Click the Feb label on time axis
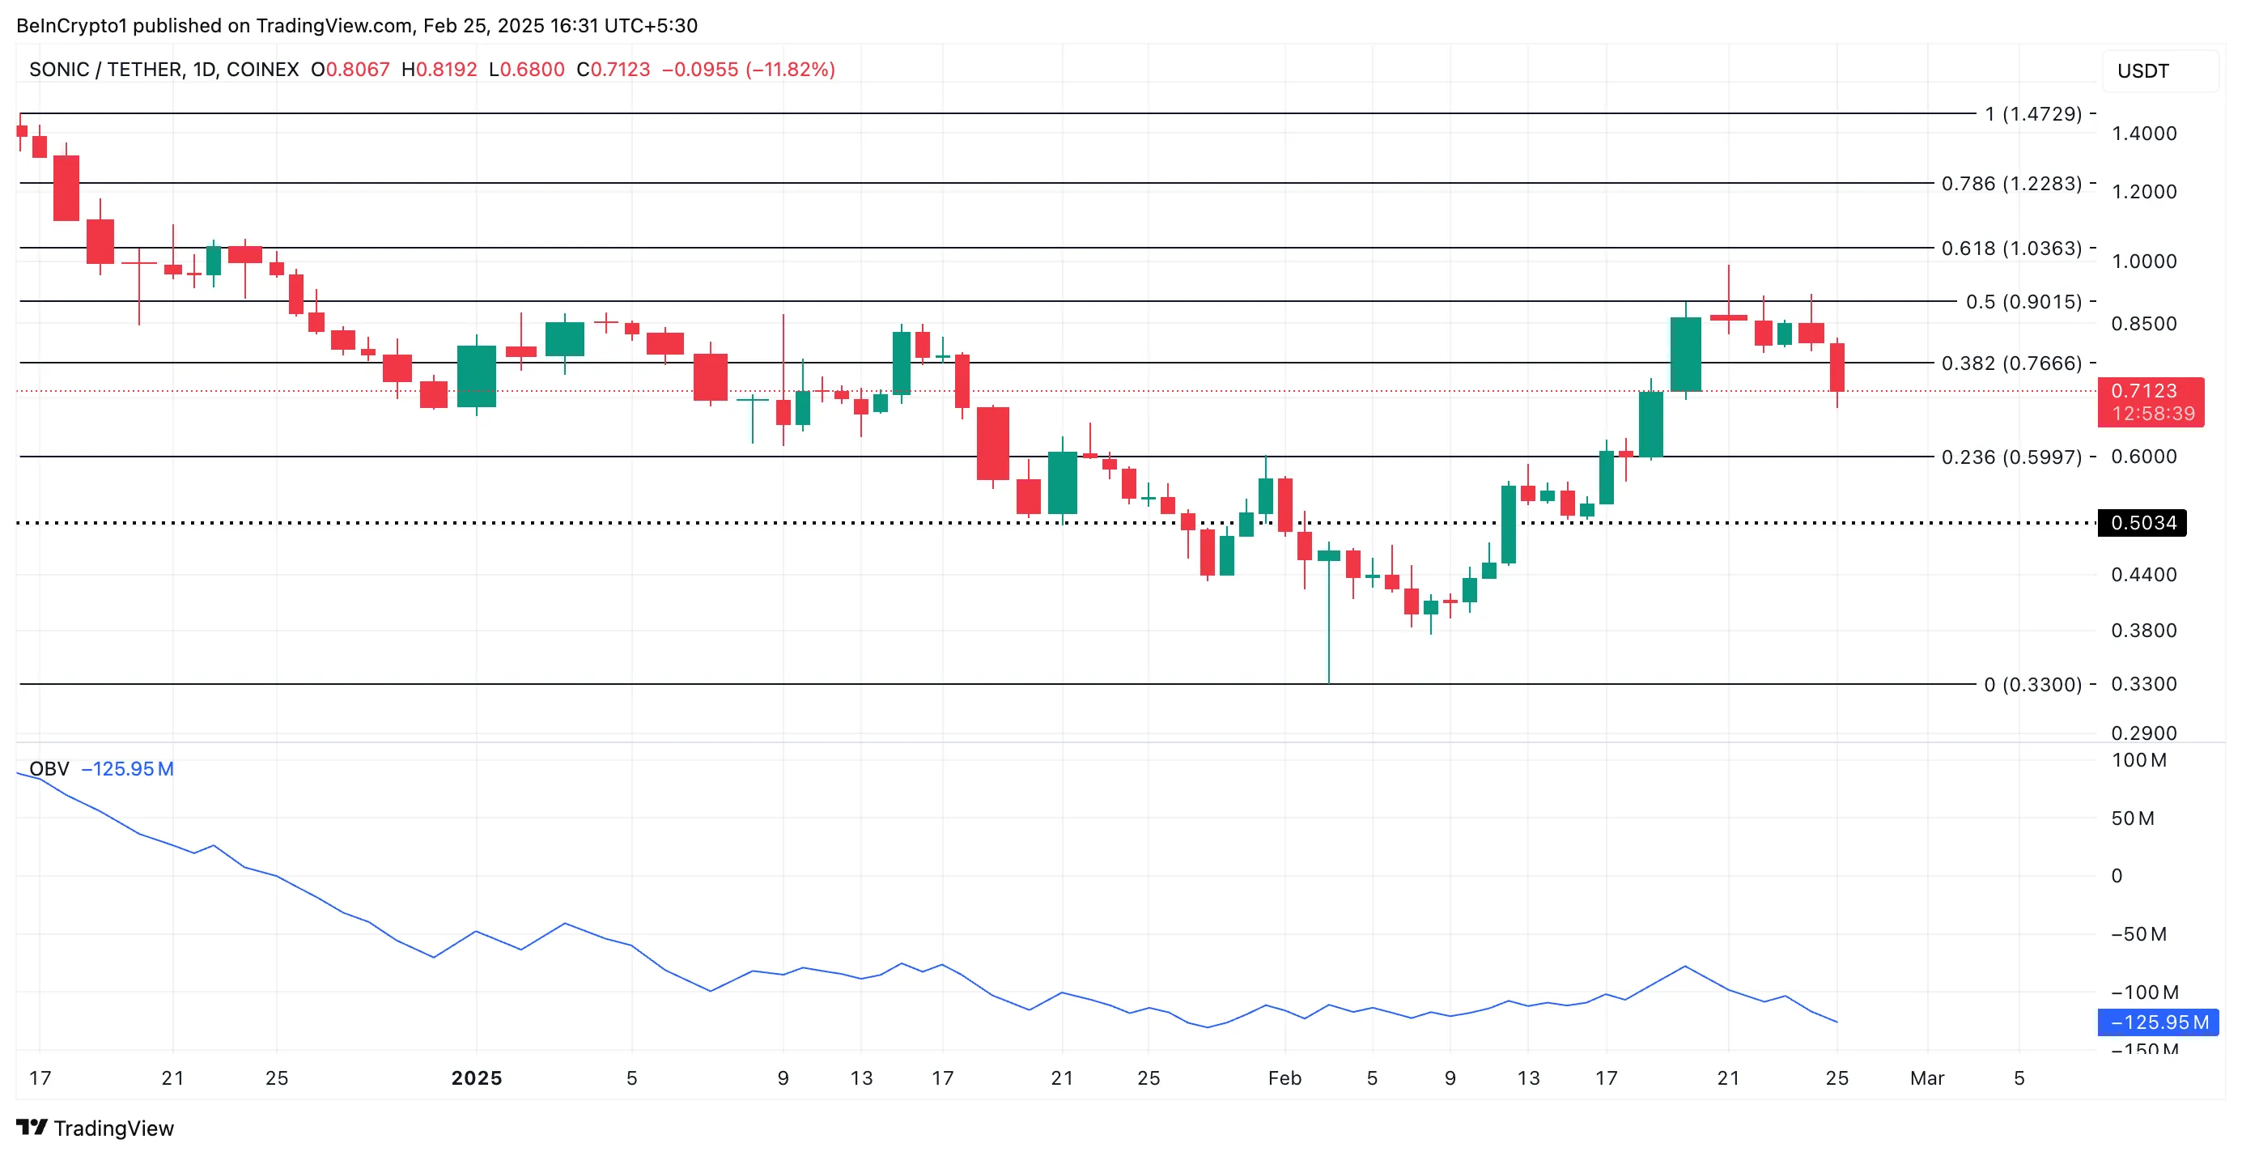2242x1156 pixels. (1284, 1077)
